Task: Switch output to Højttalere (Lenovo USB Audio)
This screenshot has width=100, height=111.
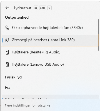Action: click(x=50, y=65)
